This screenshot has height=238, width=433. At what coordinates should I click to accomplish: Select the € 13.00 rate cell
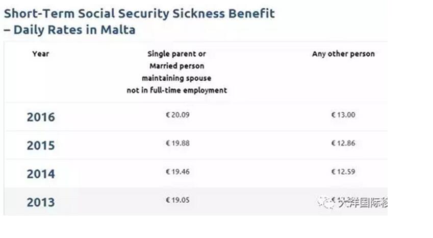(x=343, y=115)
